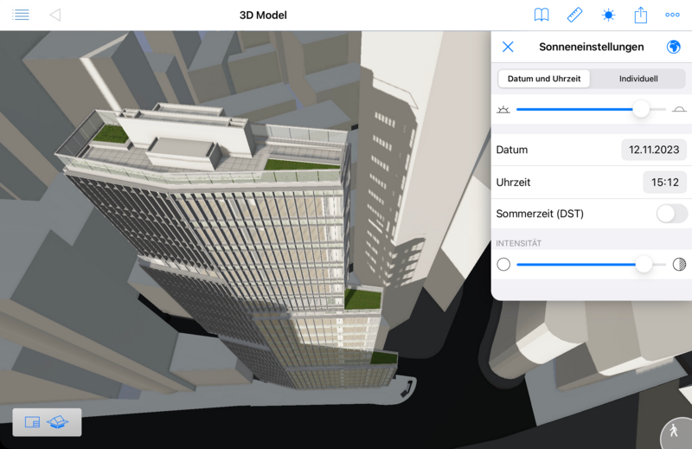This screenshot has height=449, width=692.
Task: Open the bookmarks book icon
Action: click(541, 15)
